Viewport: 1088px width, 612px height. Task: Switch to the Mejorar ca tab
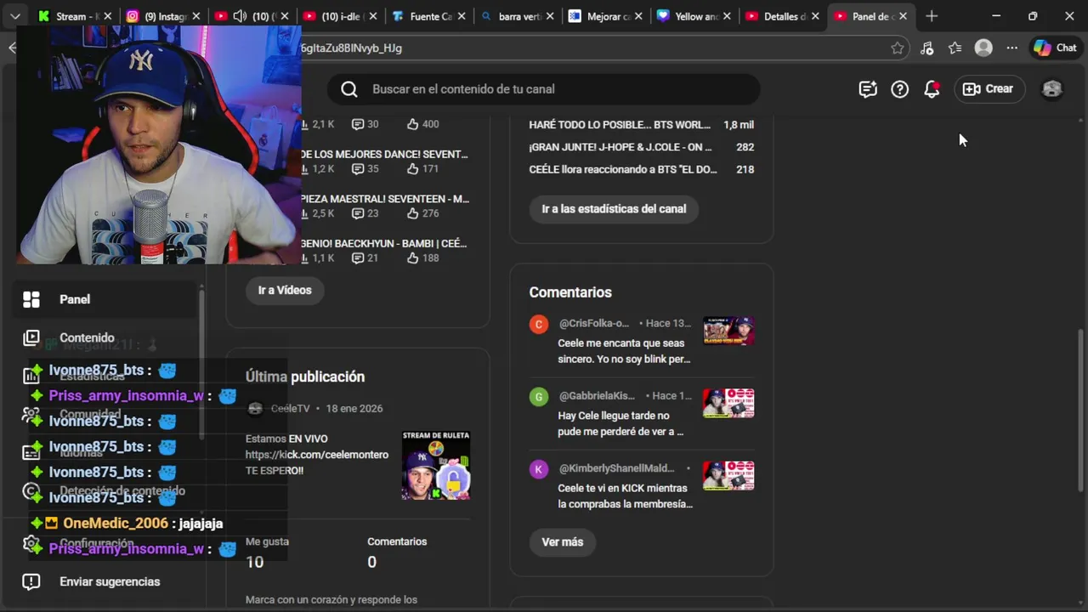tap(604, 16)
